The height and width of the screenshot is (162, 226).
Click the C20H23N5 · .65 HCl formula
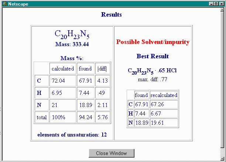[152, 71]
